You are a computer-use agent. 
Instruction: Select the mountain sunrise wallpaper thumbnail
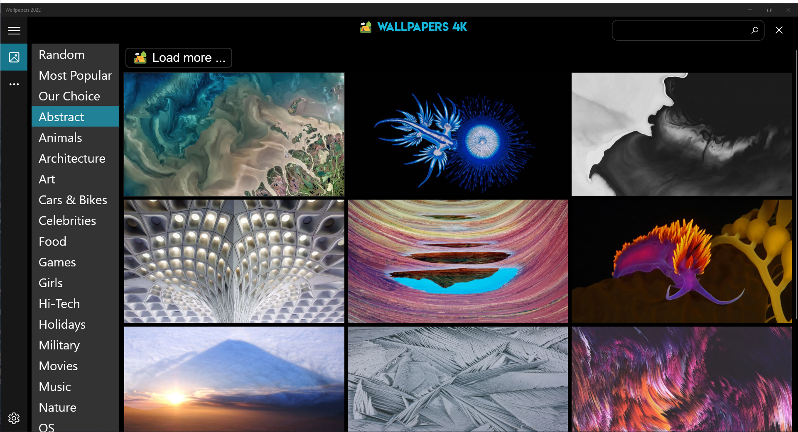coord(234,379)
